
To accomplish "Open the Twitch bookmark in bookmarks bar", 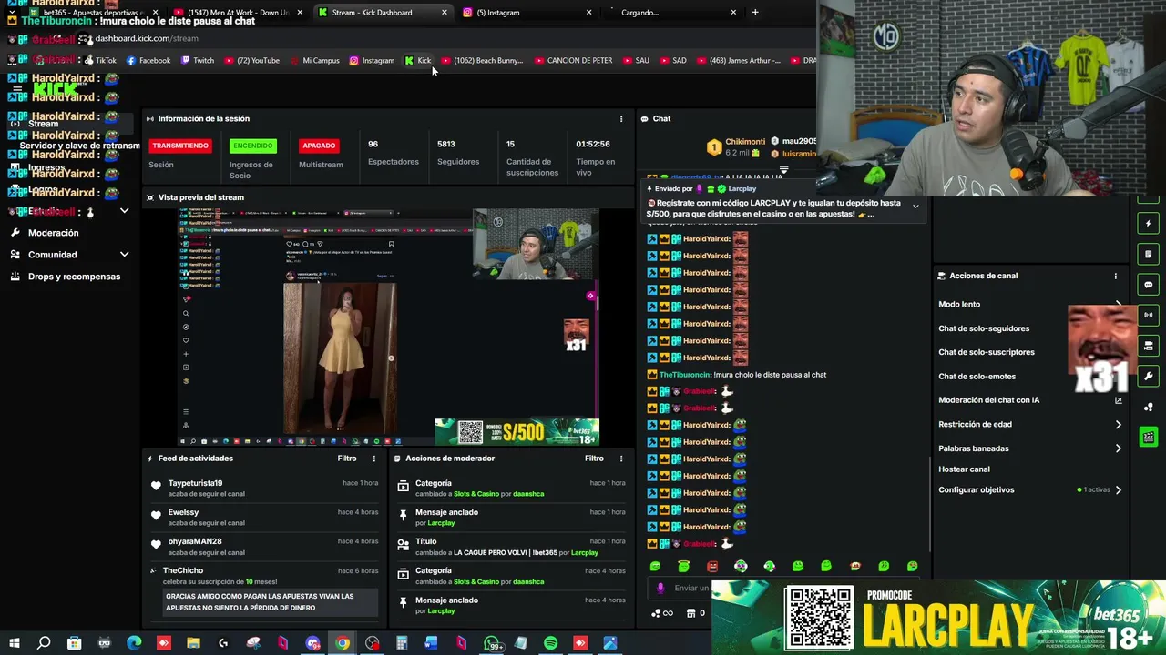I will point(198,61).
